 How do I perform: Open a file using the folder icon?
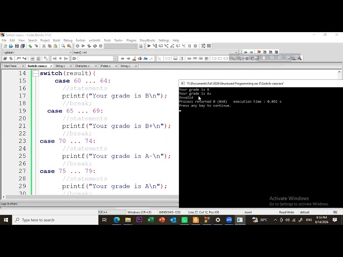click(11, 46)
